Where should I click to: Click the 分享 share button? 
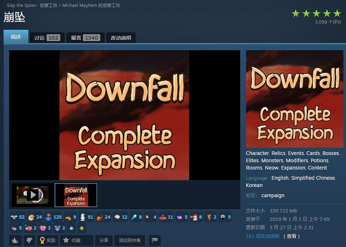point(104,240)
